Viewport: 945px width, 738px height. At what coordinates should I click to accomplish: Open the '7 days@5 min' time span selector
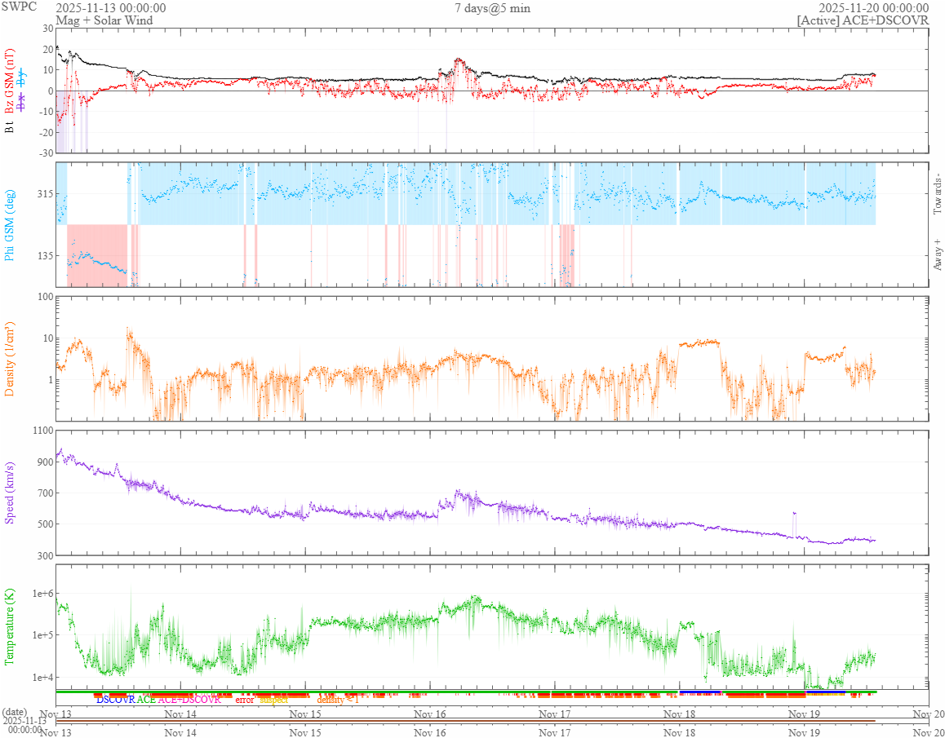click(492, 8)
